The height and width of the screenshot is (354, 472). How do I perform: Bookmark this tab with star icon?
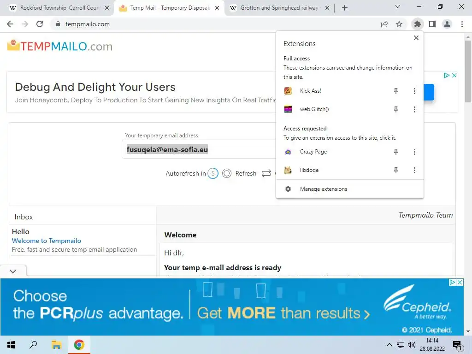tap(399, 24)
